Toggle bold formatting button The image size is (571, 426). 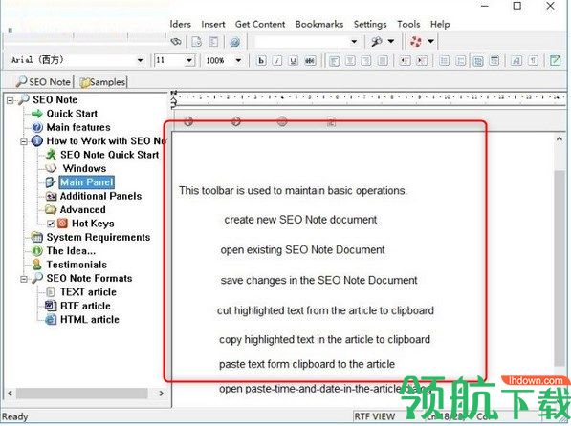click(x=261, y=61)
